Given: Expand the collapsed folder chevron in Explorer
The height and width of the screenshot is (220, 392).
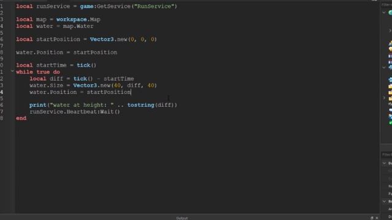Looking at the screenshot, I should pos(384,98).
